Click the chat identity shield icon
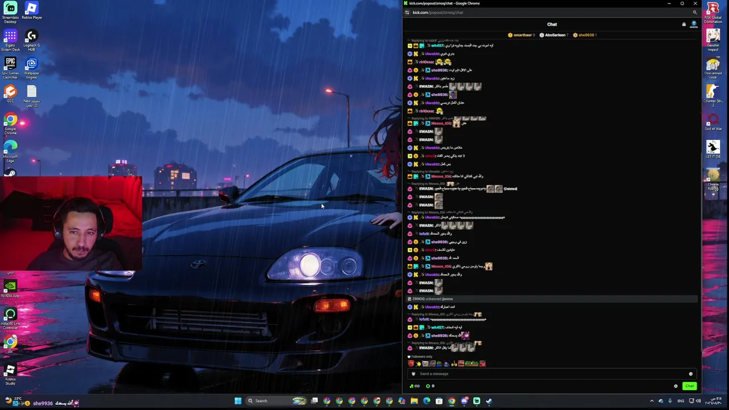Viewport: 729px width, 410px height. point(413,374)
